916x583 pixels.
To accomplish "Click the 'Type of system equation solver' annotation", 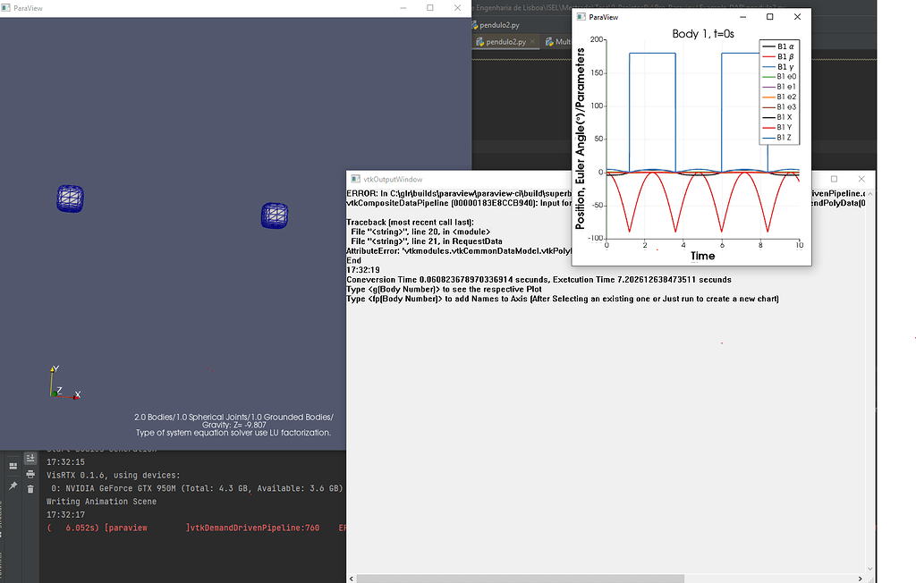I will click(233, 433).
